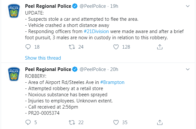Retweet the UPDATE tweet about suspects
The width and height of the screenshot is (196, 129).
(72, 47)
